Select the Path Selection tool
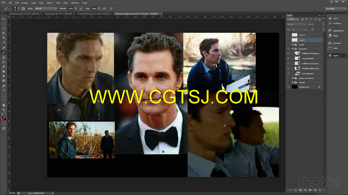348x195 pixels. click(3, 95)
